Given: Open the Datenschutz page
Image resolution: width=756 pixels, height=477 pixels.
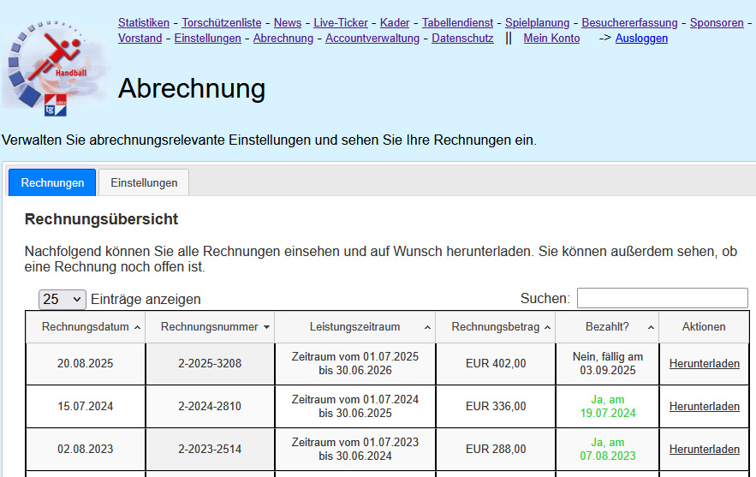Looking at the screenshot, I should [462, 39].
